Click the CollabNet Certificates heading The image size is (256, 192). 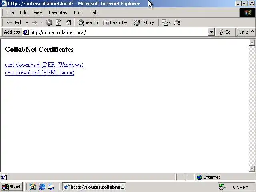[39, 49]
